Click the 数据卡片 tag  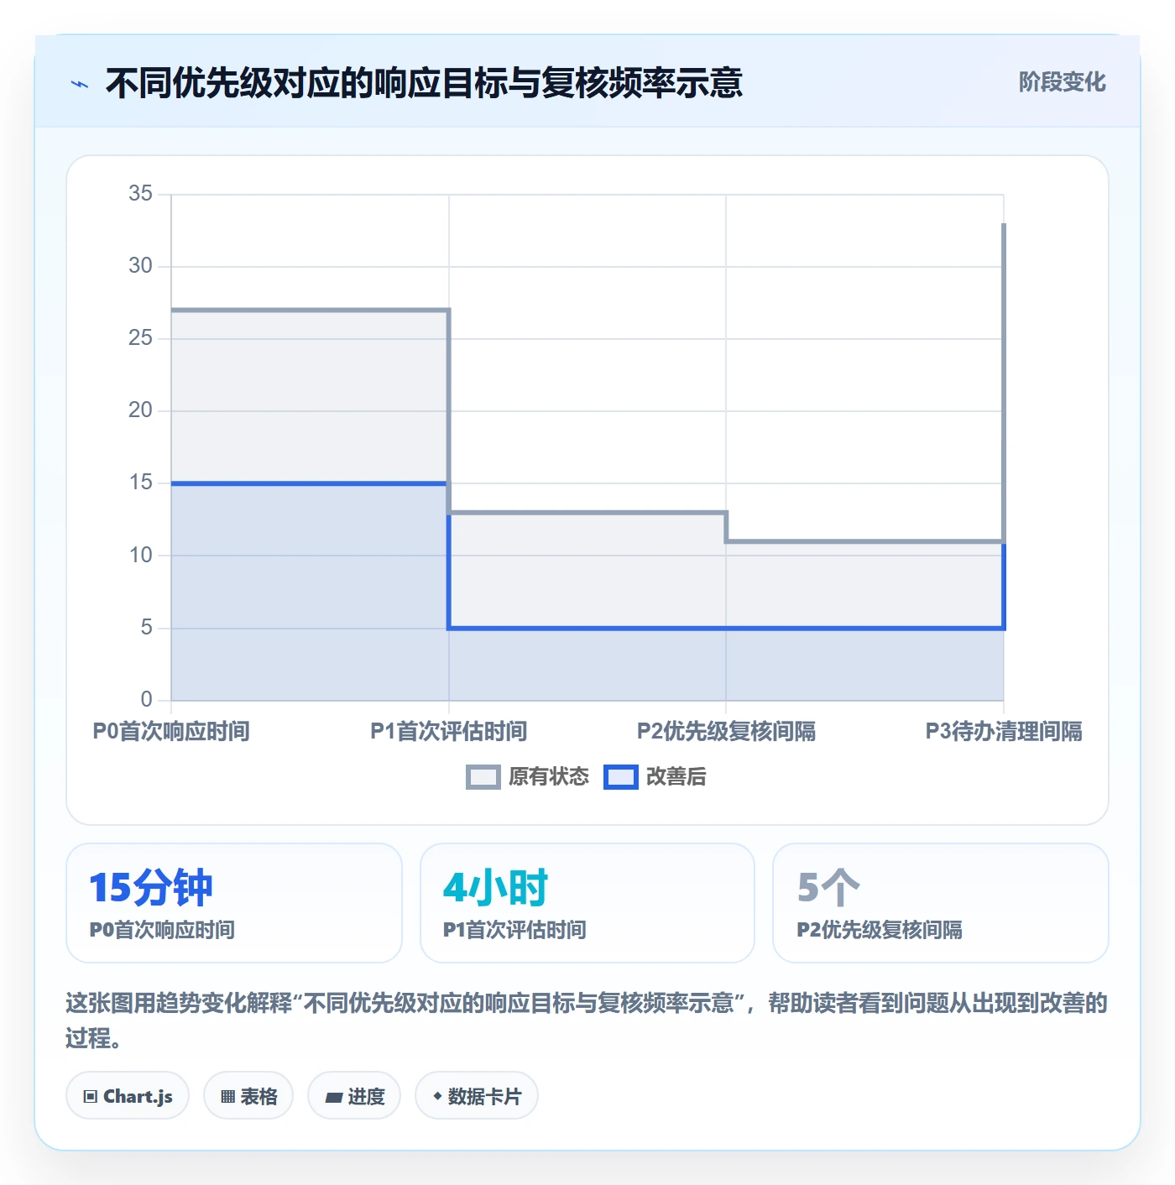point(477,1096)
